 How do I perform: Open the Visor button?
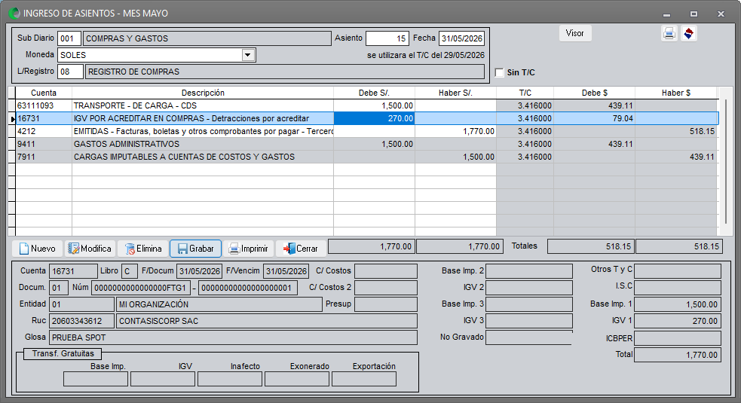575,33
